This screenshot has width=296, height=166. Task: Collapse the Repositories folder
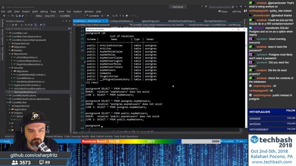(x=9, y=54)
